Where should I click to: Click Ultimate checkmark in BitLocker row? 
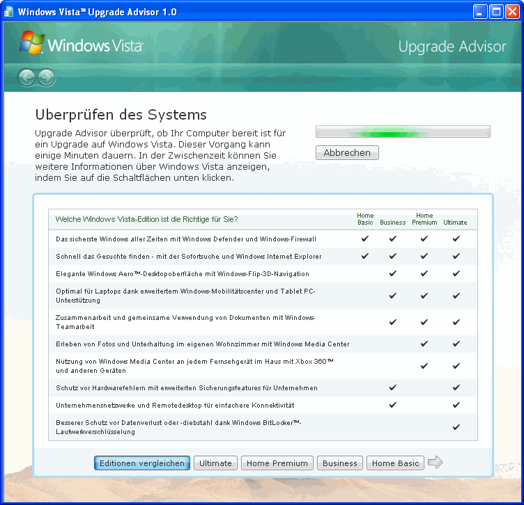pos(456,427)
